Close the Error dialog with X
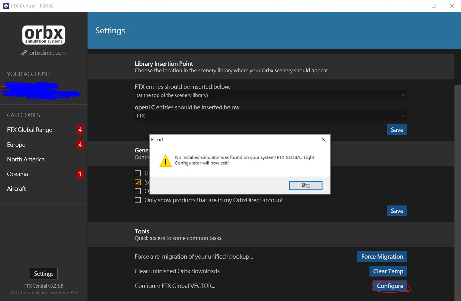The width and height of the screenshot is (461, 301). pos(324,140)
